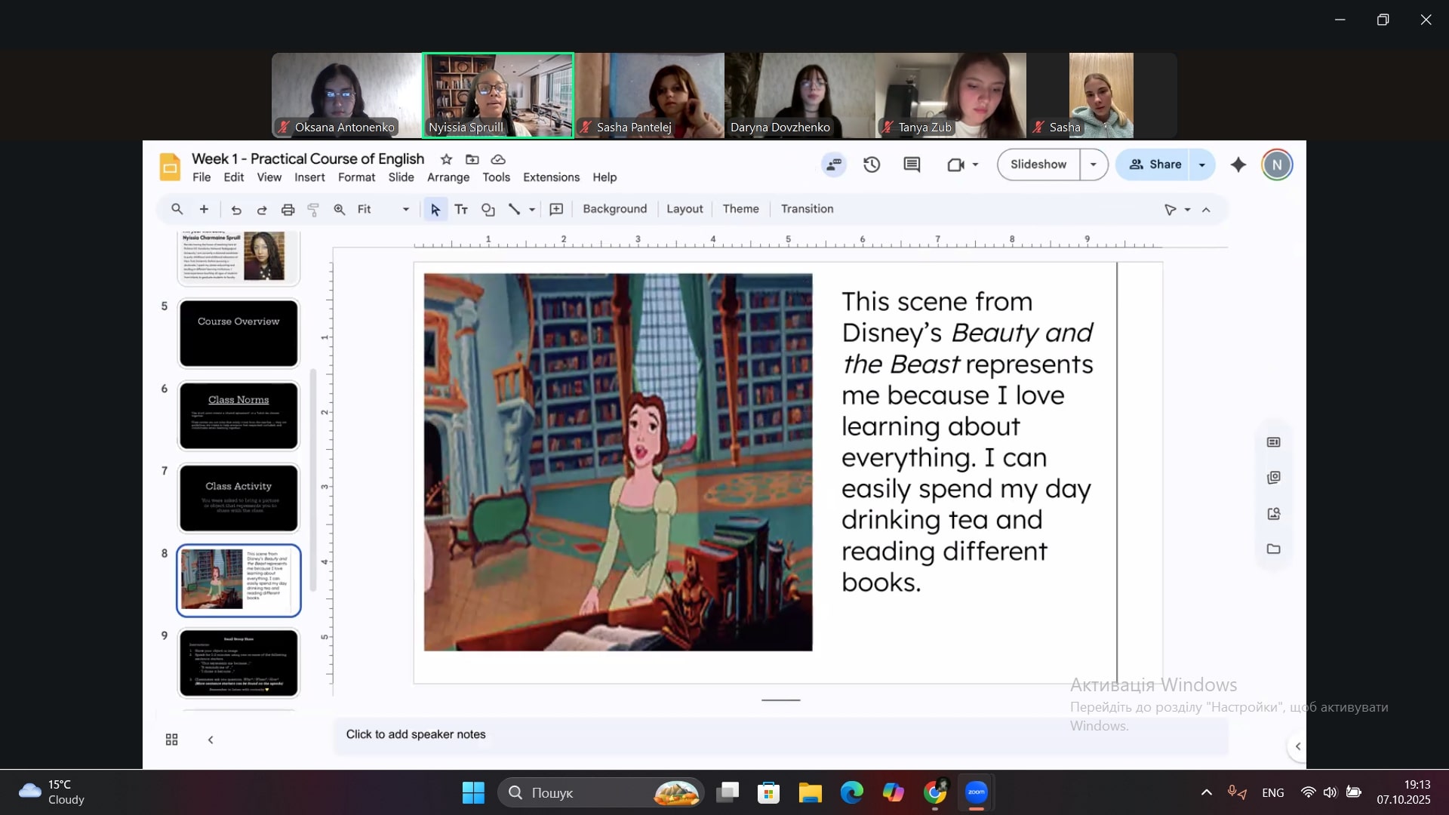Select the Shape tool
Image resolution: width=1449 pixels, height=815 pixels.
click(488, 210)
